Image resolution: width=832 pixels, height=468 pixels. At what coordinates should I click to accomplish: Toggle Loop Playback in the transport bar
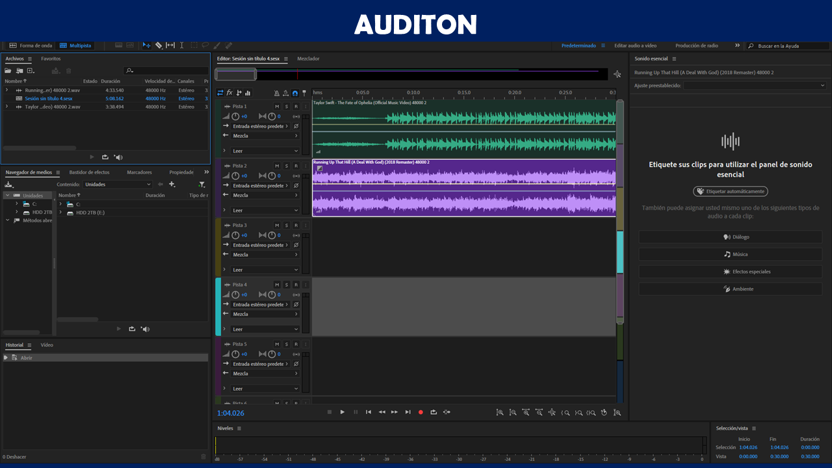[x=434, y=412]
